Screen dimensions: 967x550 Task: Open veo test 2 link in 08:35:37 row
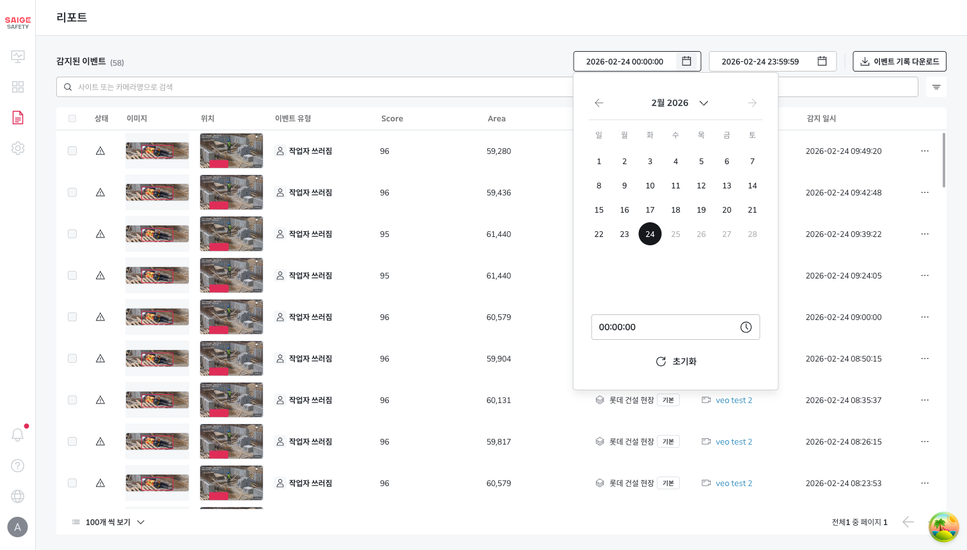(x=734, y=400)
